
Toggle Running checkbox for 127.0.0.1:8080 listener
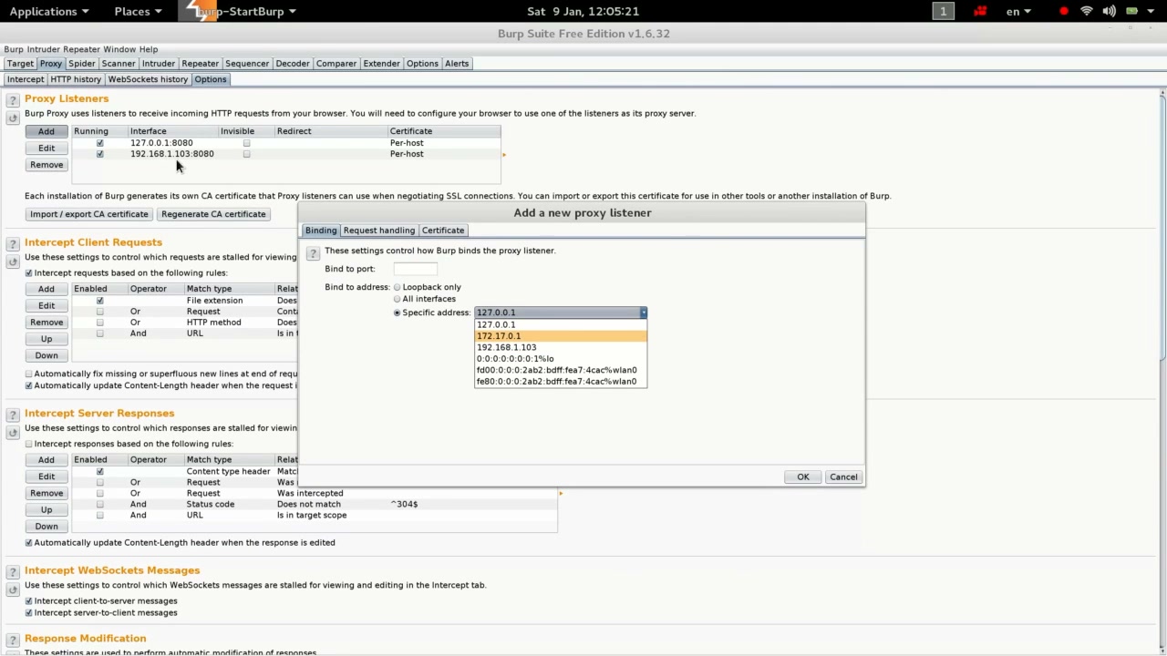[x=100, y=143]
